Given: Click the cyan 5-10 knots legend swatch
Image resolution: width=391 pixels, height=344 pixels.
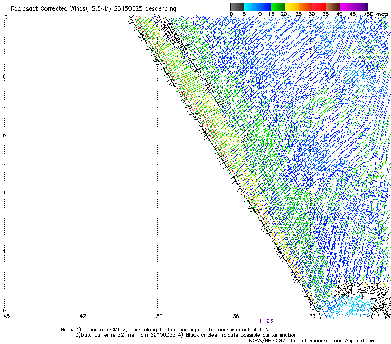Looking at the screenshot, I should [250, 6].
